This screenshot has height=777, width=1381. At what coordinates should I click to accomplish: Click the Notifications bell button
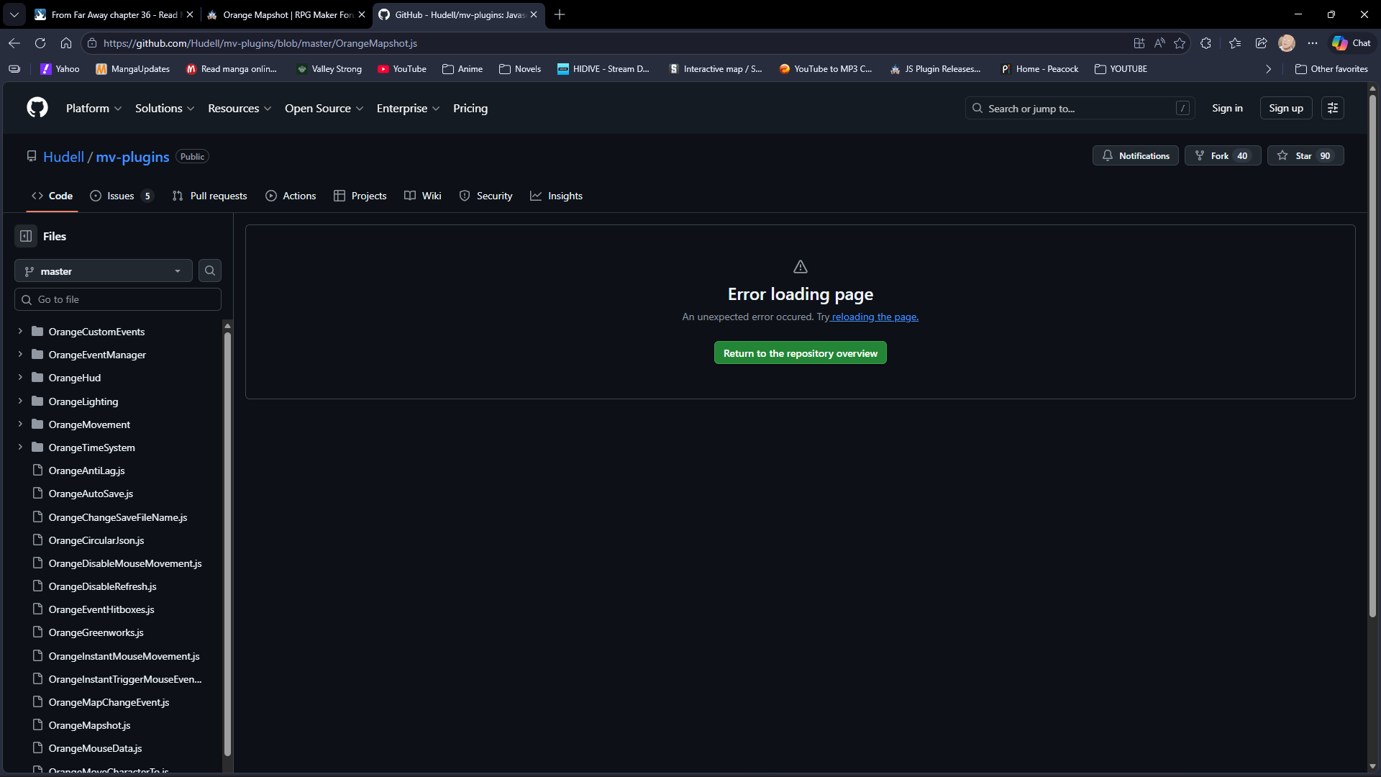coord(1136,155)
